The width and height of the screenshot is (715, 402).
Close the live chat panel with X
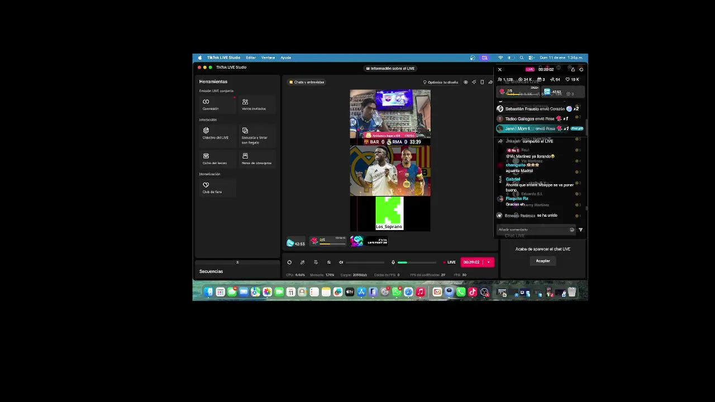tap(500, 69)
